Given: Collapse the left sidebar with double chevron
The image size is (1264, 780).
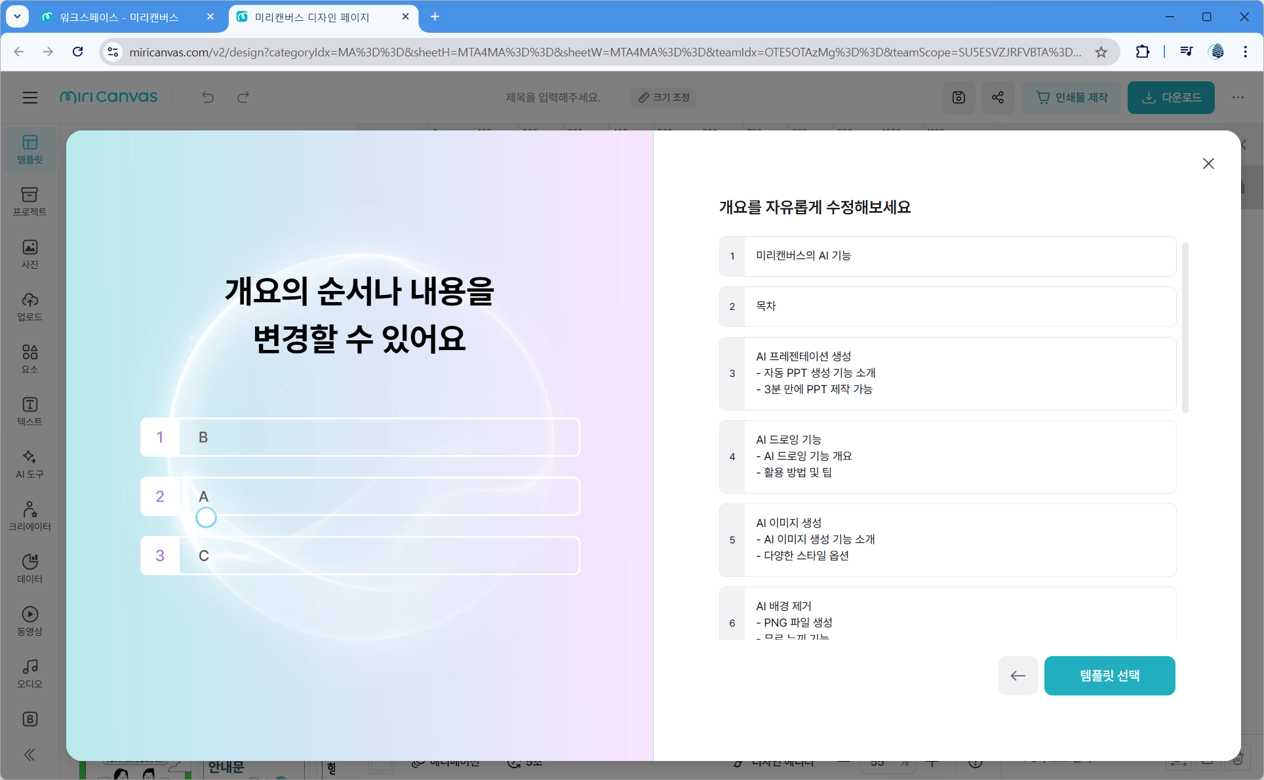Looking at the screenshot, I should coord(30,754).
